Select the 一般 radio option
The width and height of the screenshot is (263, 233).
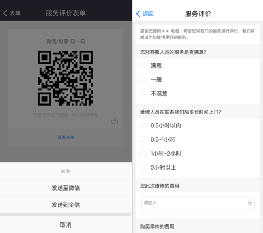click(x=143, y=79)
